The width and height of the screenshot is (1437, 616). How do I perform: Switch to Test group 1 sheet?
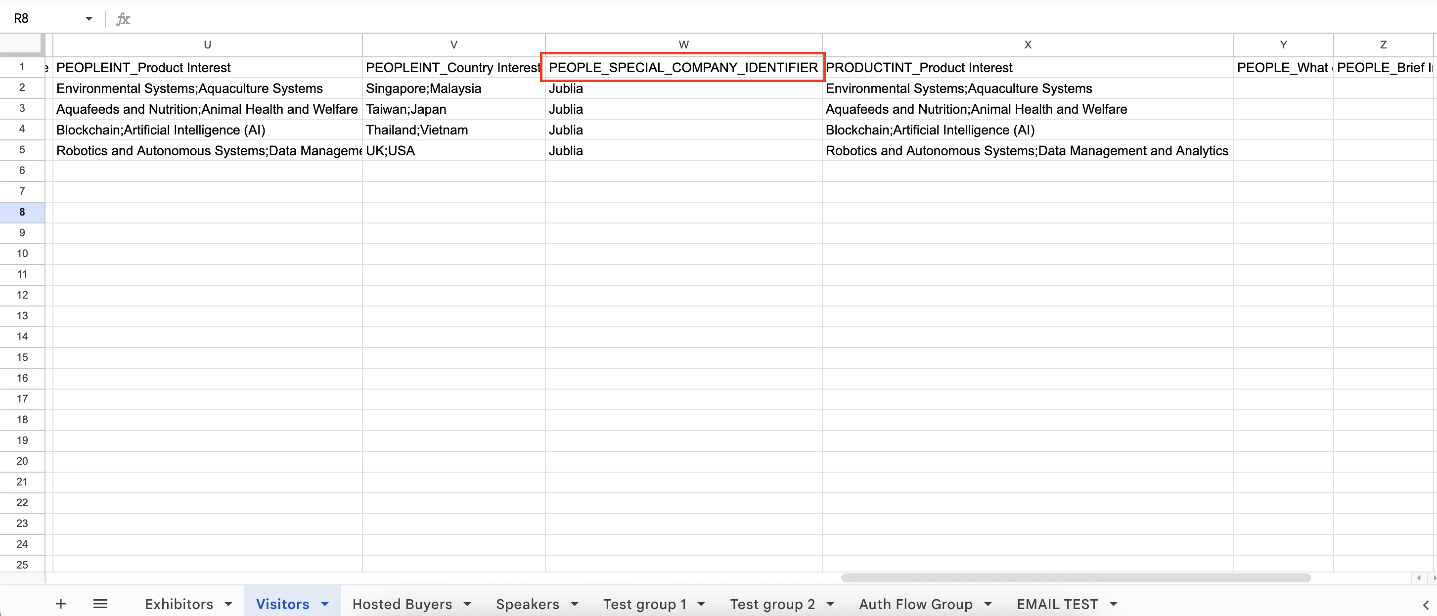(x=644, y=604)
